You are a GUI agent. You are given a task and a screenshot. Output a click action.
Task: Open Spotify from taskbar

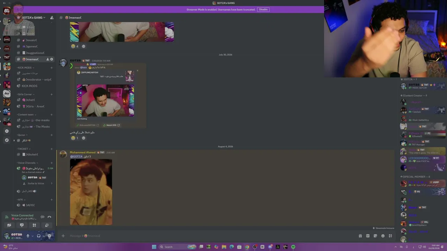[x=293, y=247]
